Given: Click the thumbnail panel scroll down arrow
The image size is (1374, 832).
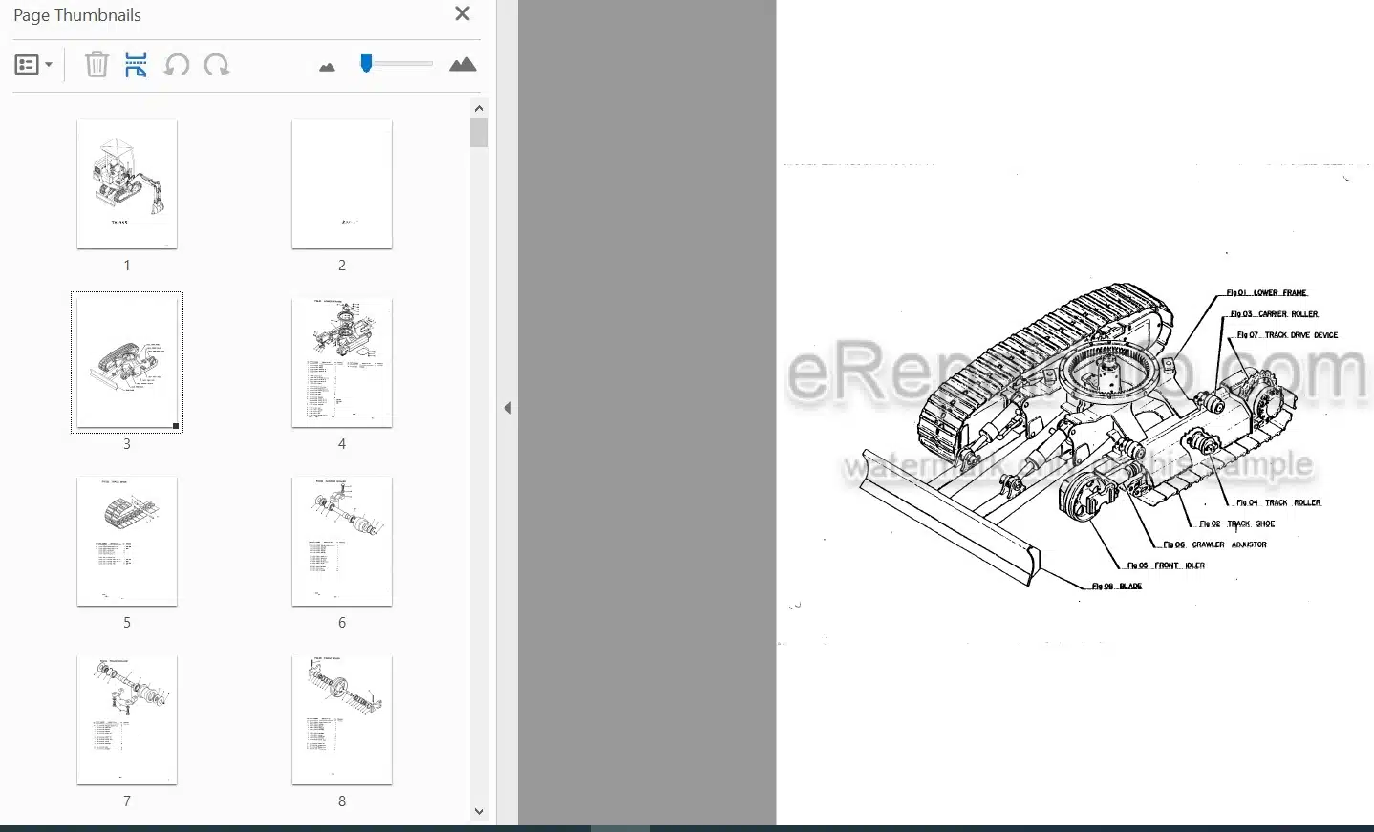Looking at the screenshot, I should tap(480, 811).
